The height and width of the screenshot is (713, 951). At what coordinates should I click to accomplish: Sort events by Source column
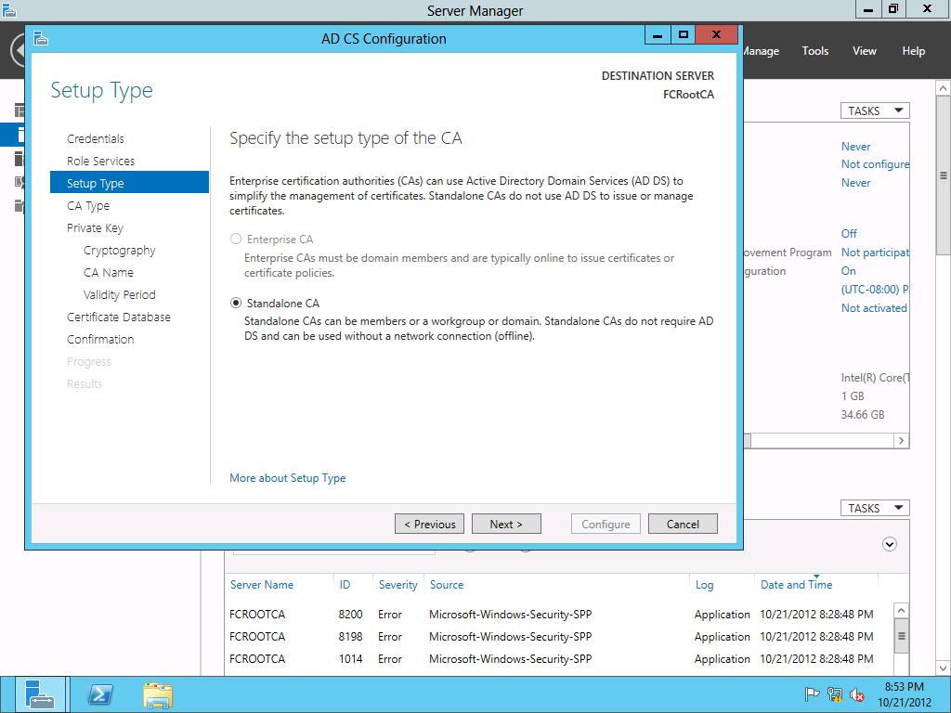pos(447,585)
